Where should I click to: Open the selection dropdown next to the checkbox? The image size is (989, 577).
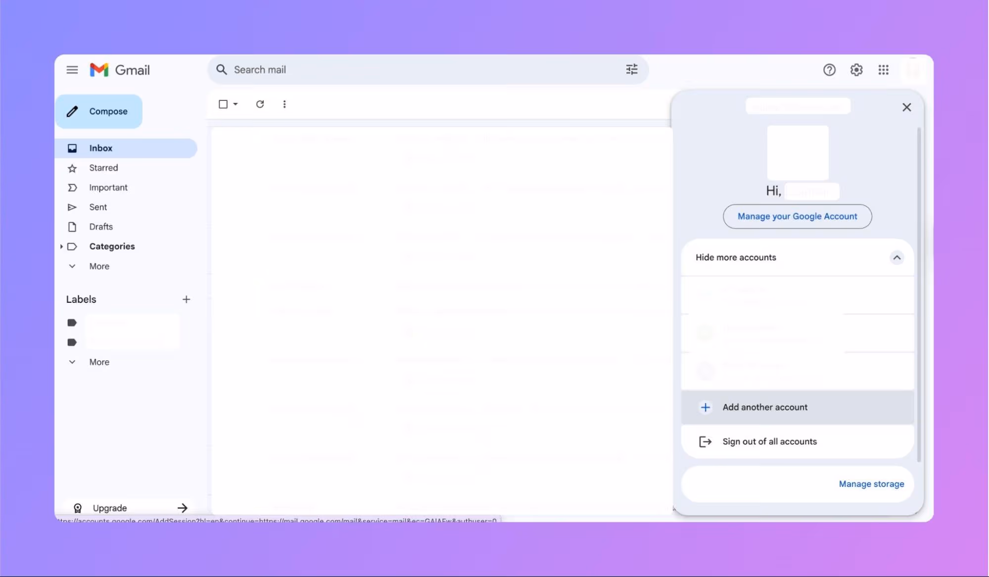[235, 104]
